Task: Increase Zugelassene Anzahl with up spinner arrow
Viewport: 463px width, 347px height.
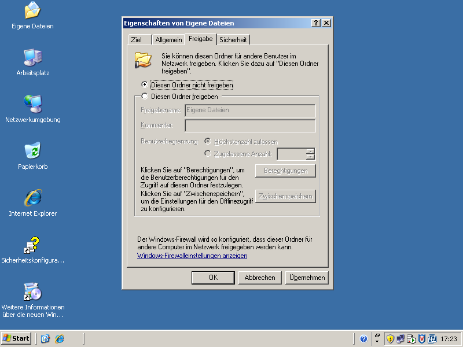Action: (310, 151)
